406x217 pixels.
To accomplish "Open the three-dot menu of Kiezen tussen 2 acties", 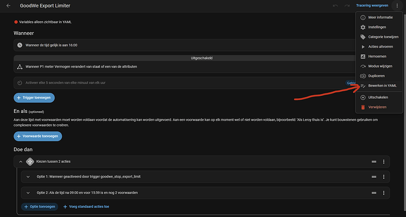I will (x=384, y=162).
